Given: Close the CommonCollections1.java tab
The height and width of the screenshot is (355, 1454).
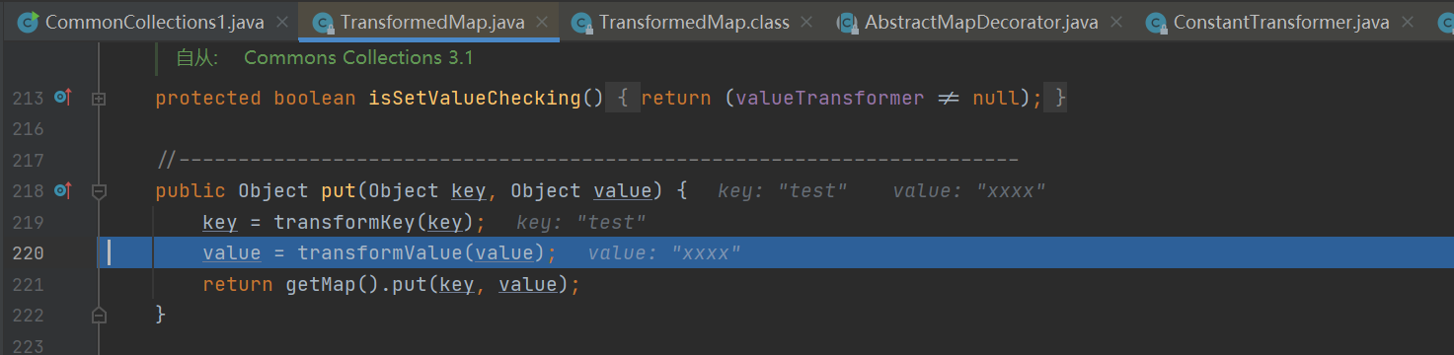Looking at the screenshot, I should (x=282, y=22).
